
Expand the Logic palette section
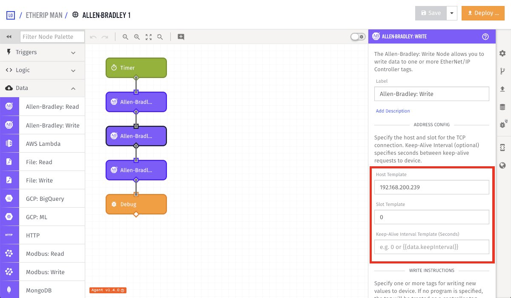pyautogui.click(x=43, y=70)
